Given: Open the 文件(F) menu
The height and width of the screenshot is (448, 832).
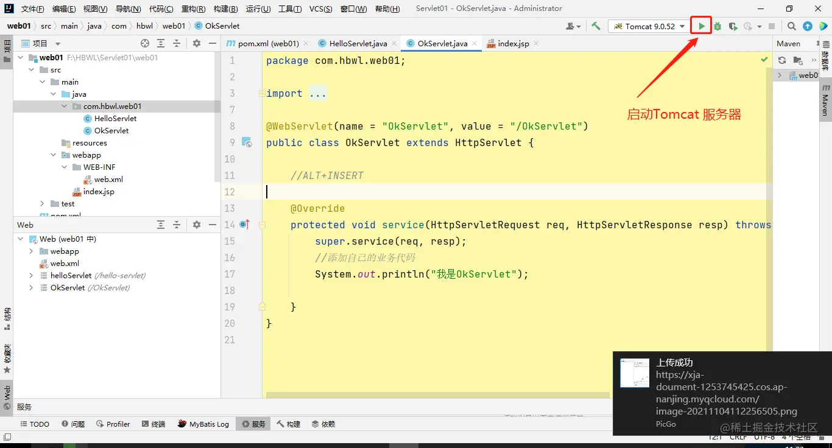Looking at the screenshot, I should click(x=32, y=9).
